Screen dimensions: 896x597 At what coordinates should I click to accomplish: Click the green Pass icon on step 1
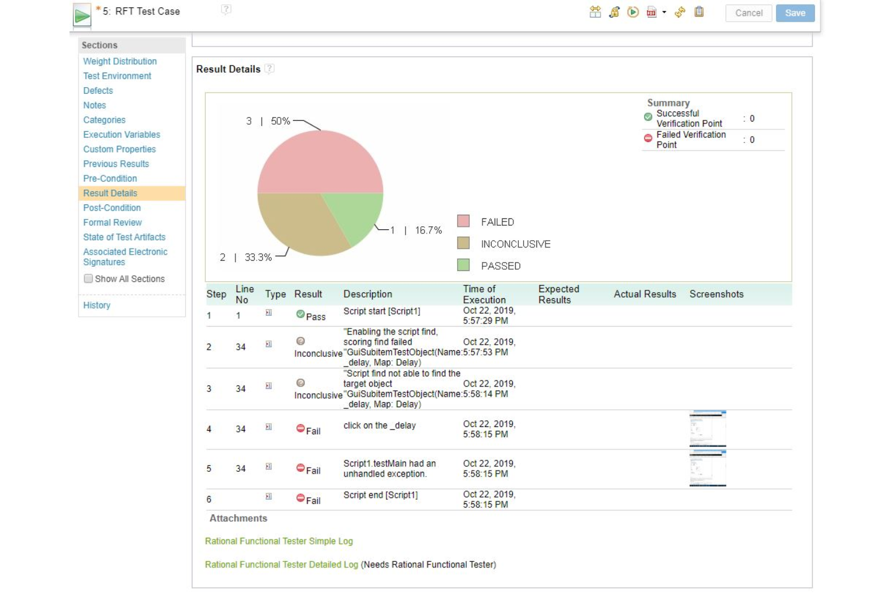tap(300, 313)
